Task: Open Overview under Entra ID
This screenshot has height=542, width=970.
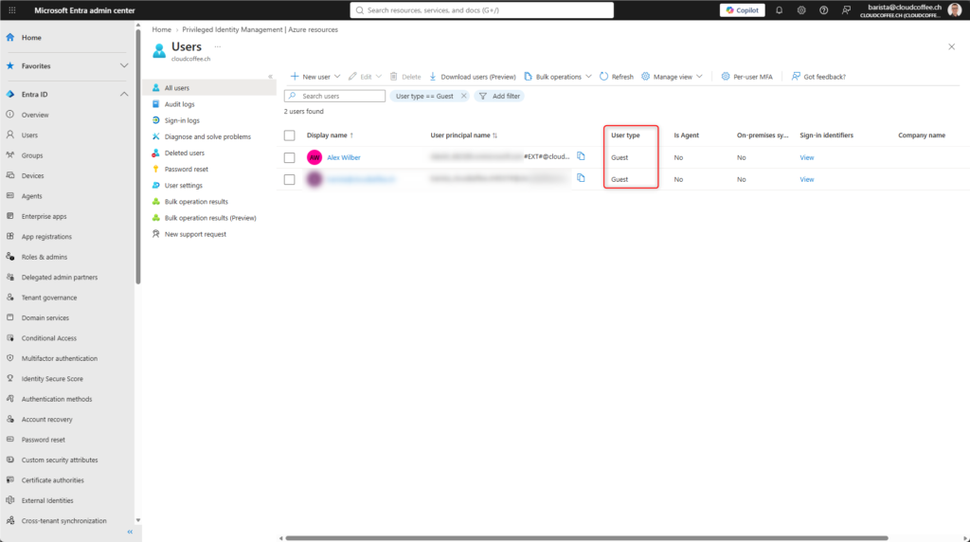Action: [x=35, y=115]
